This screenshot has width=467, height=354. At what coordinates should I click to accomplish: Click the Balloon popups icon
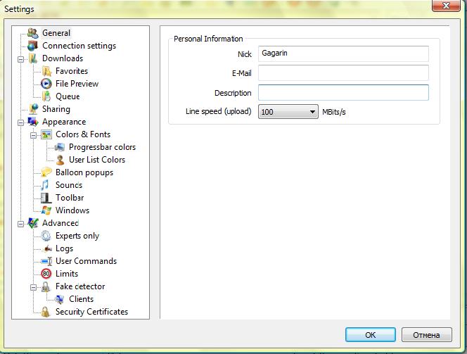[x=46, y=172]
